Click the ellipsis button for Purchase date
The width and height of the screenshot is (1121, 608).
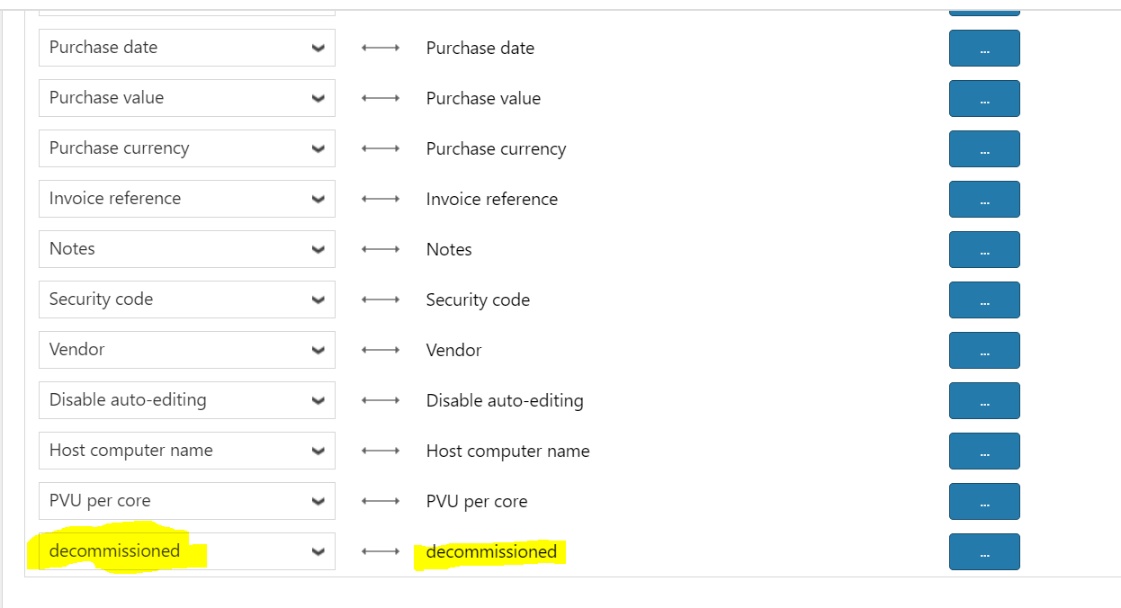[983, 48]
